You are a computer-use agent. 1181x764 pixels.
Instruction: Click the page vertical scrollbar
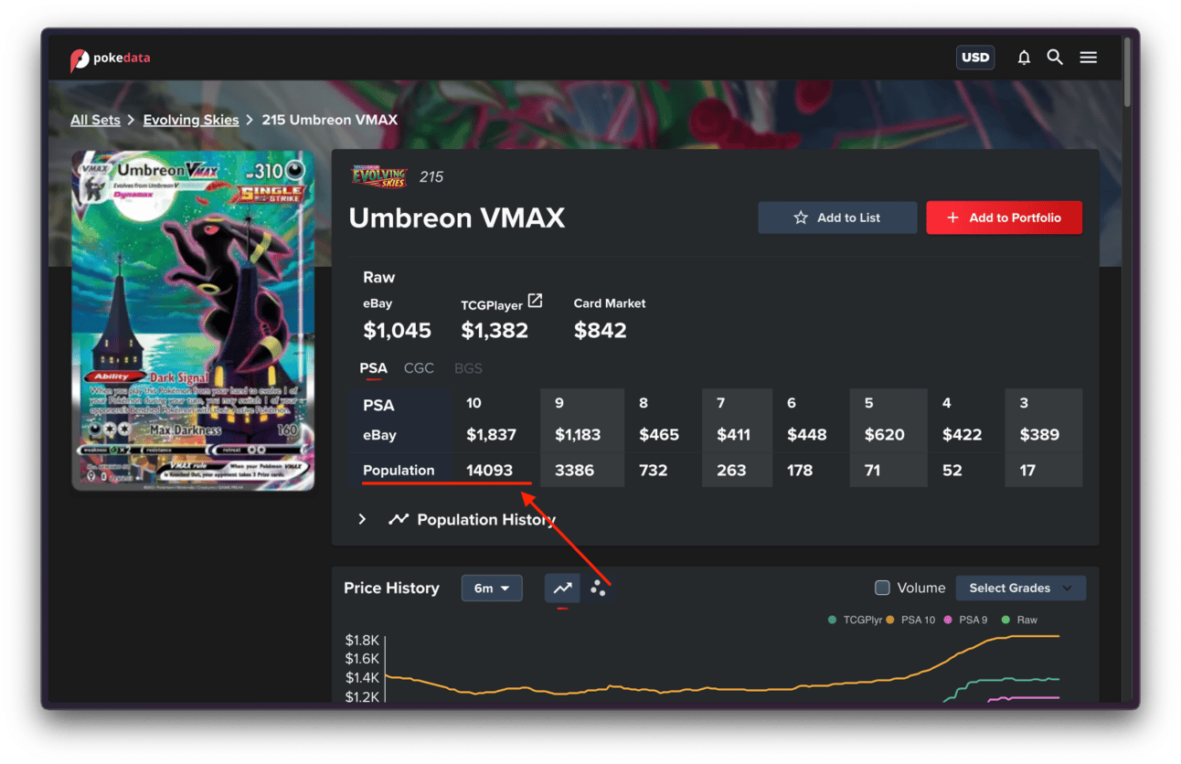(x=1128, y=73)
